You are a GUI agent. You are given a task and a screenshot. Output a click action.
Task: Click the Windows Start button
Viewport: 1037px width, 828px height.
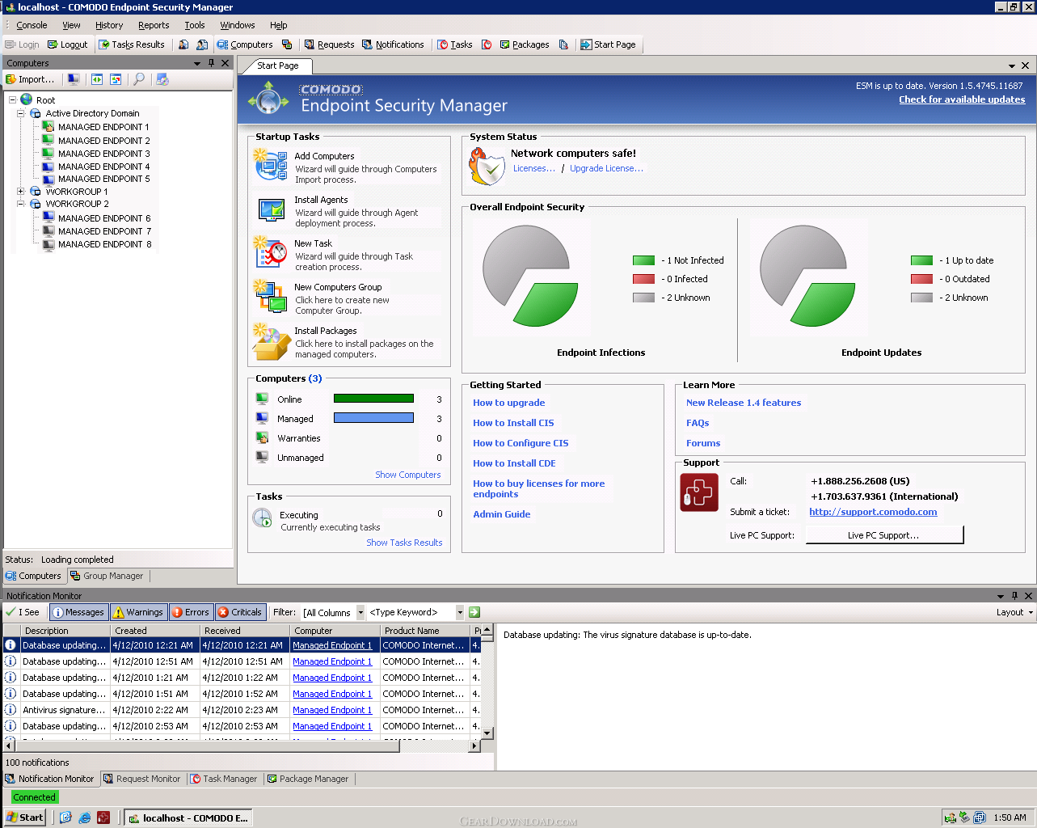point(25,817)
